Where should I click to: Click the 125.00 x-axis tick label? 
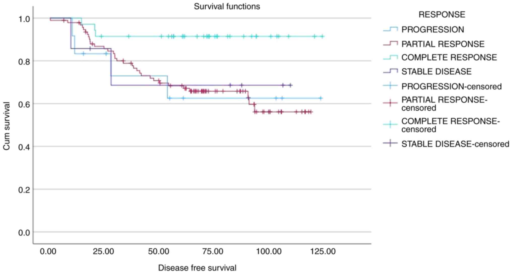pyautogui.click(x=323, y=251)
